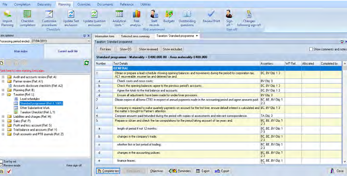The width and height of the screenshot is (347, 176).
Task: Select Standard programme (Ref: L 1001)
Action: click(41, 103)
